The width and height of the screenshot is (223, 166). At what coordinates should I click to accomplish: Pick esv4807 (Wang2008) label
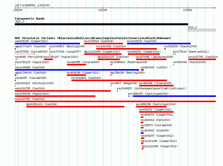(124, 83)
